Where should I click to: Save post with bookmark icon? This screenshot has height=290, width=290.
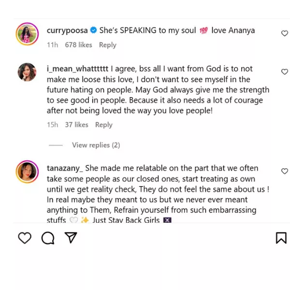tap(281, 238)
